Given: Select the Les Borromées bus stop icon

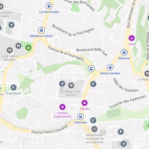Looking at the screenshot, I should [x=49, y=6].
